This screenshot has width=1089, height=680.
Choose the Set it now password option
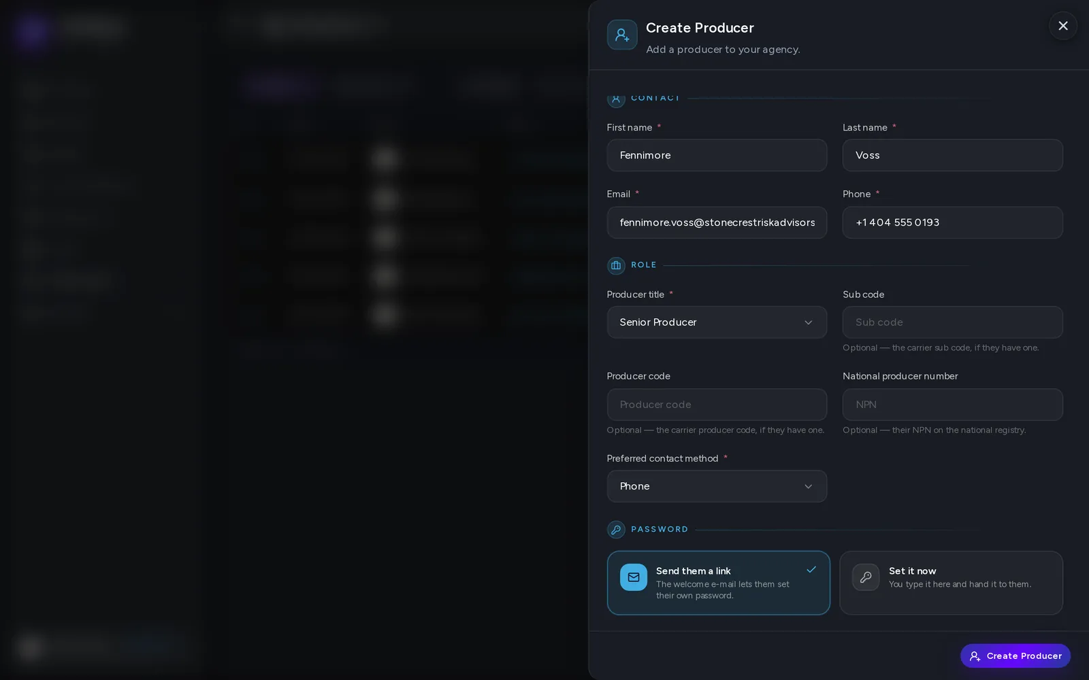(951, 583)
